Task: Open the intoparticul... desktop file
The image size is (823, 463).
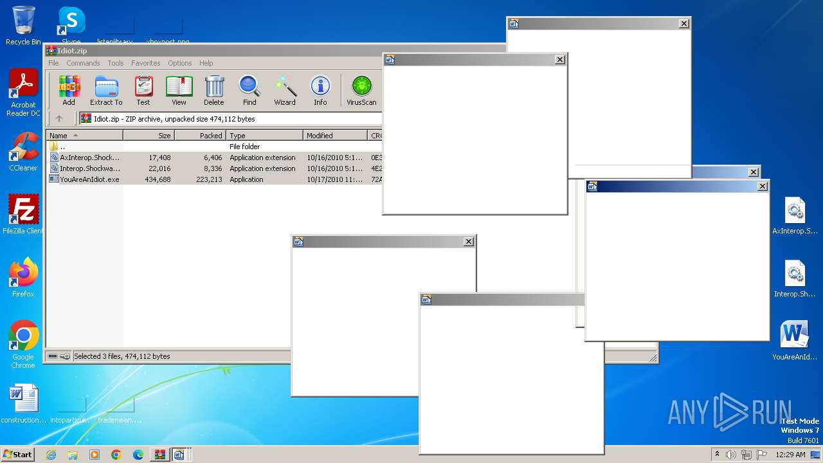Action: tap(71, 408)
